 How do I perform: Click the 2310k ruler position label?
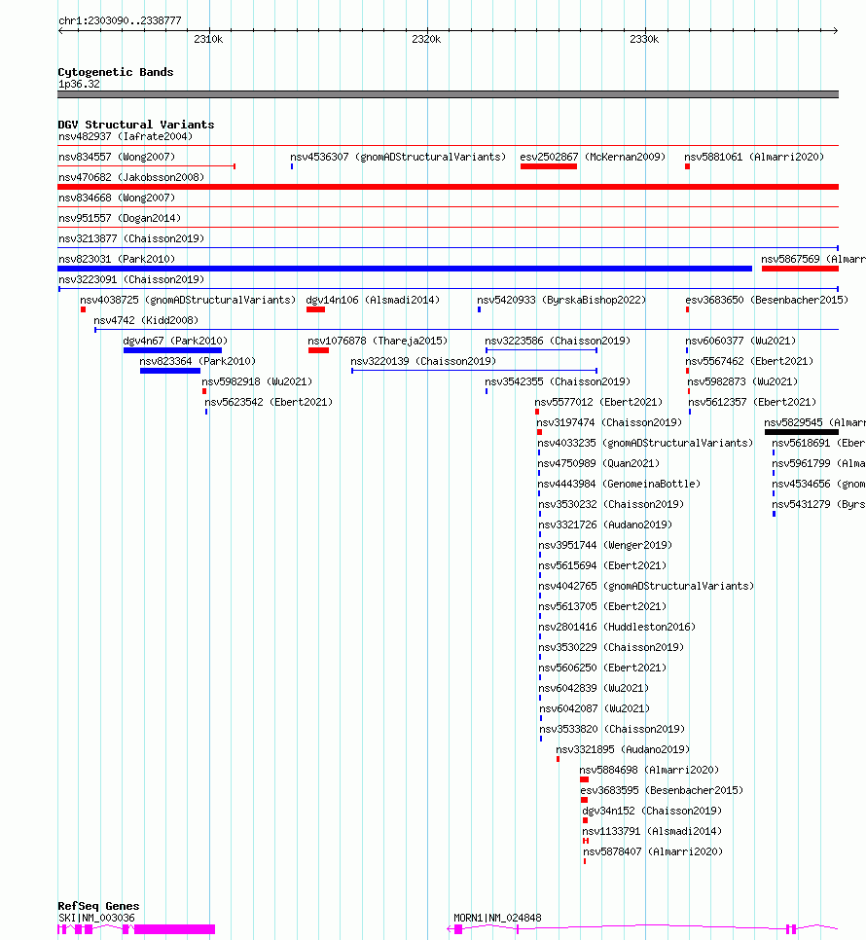[x=208, y=39]
